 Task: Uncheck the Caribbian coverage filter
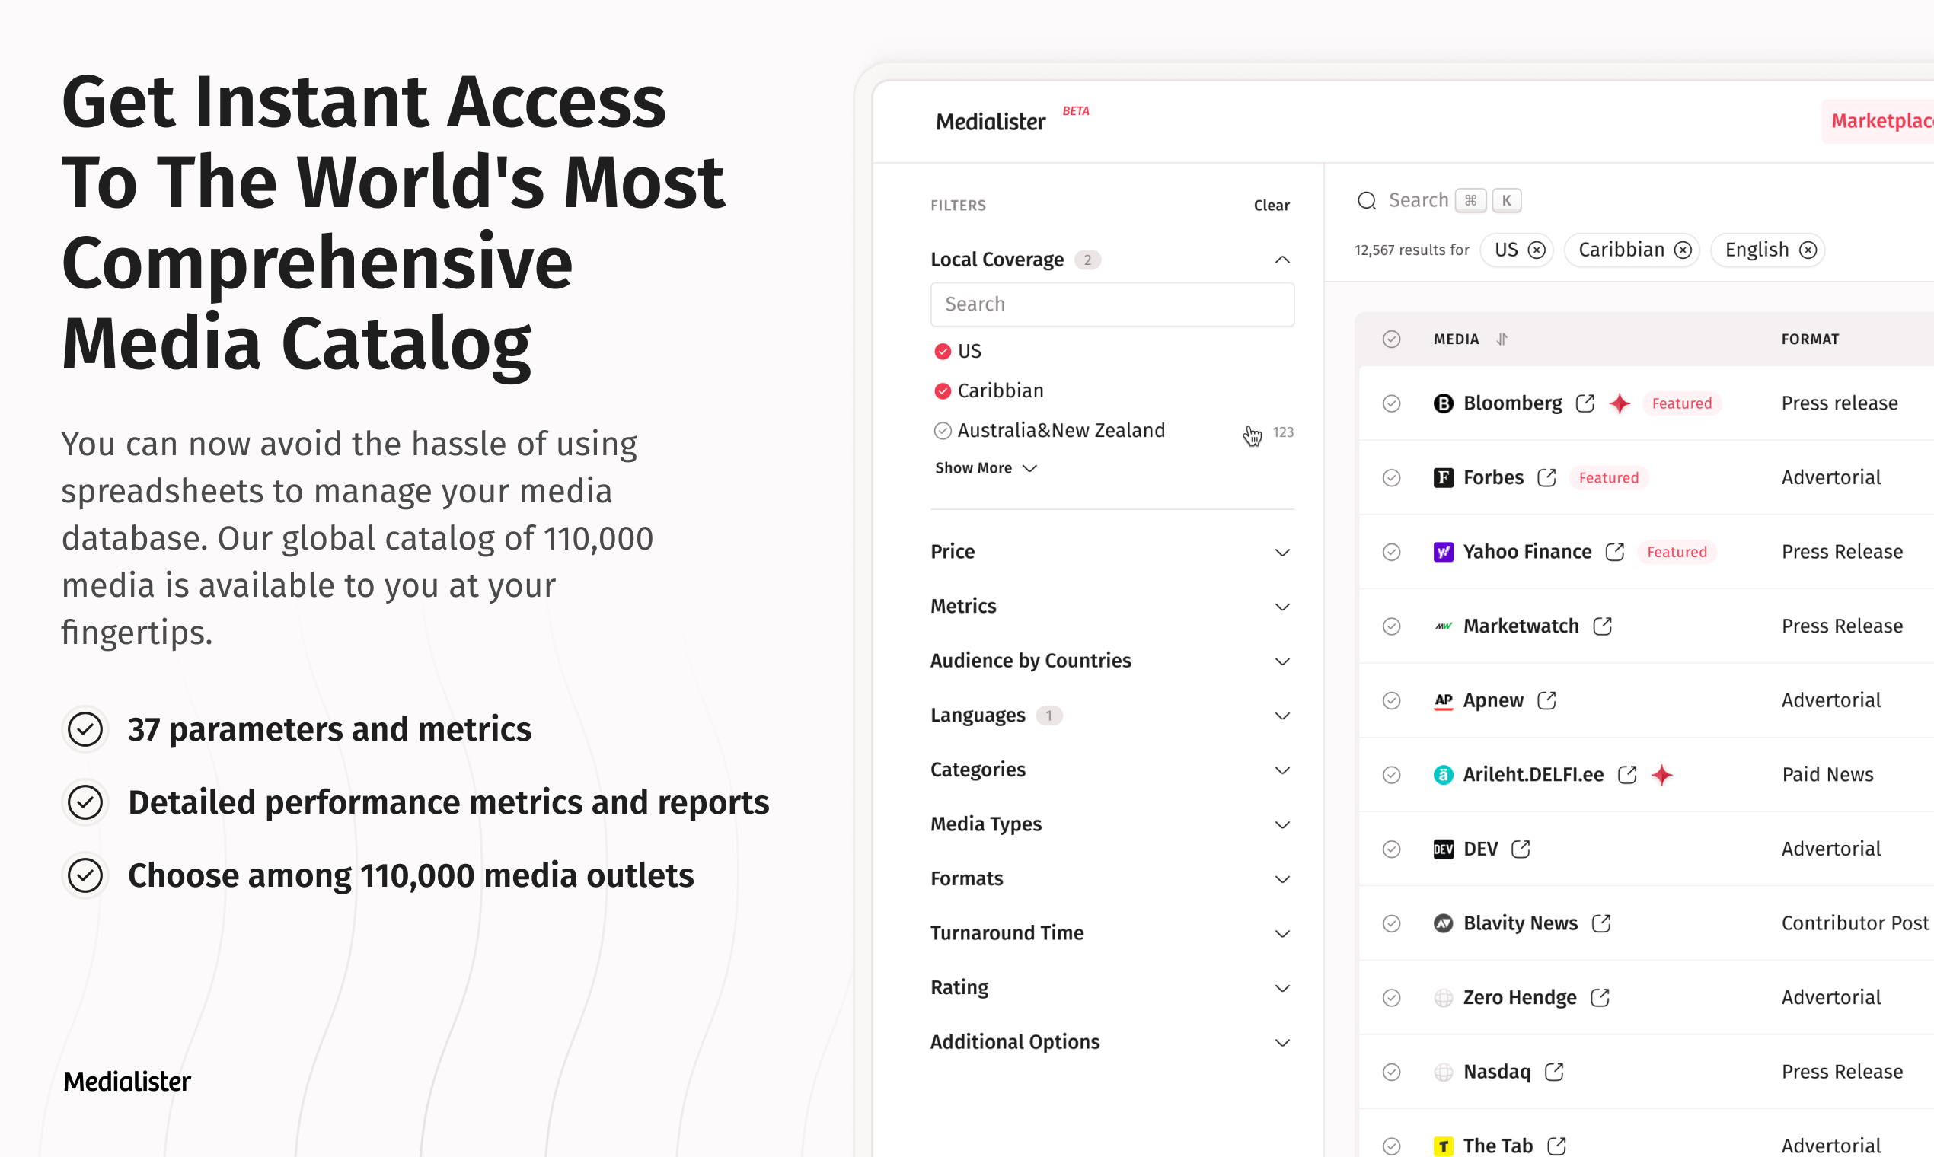tap(943, 390)
